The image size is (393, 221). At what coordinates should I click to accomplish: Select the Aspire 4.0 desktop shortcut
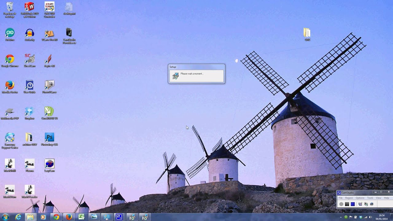[49, 61]
